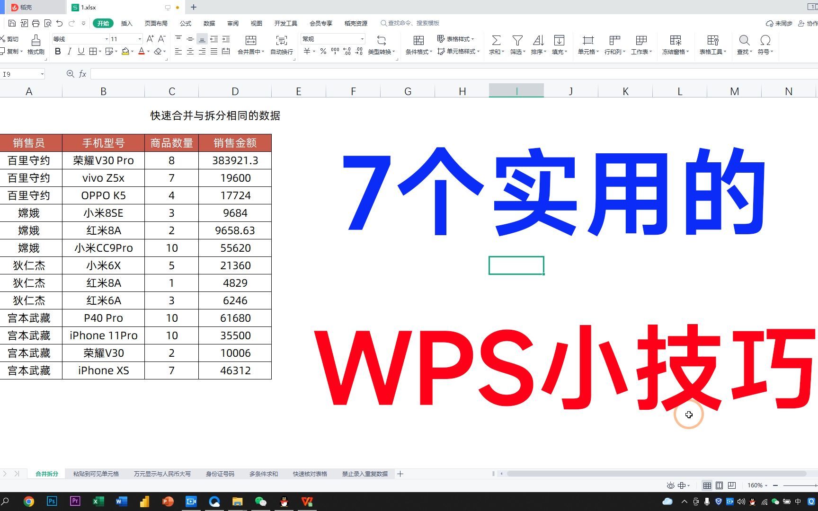Toggle italic formatting
818x511 pixels.
[x=69, y=51]
